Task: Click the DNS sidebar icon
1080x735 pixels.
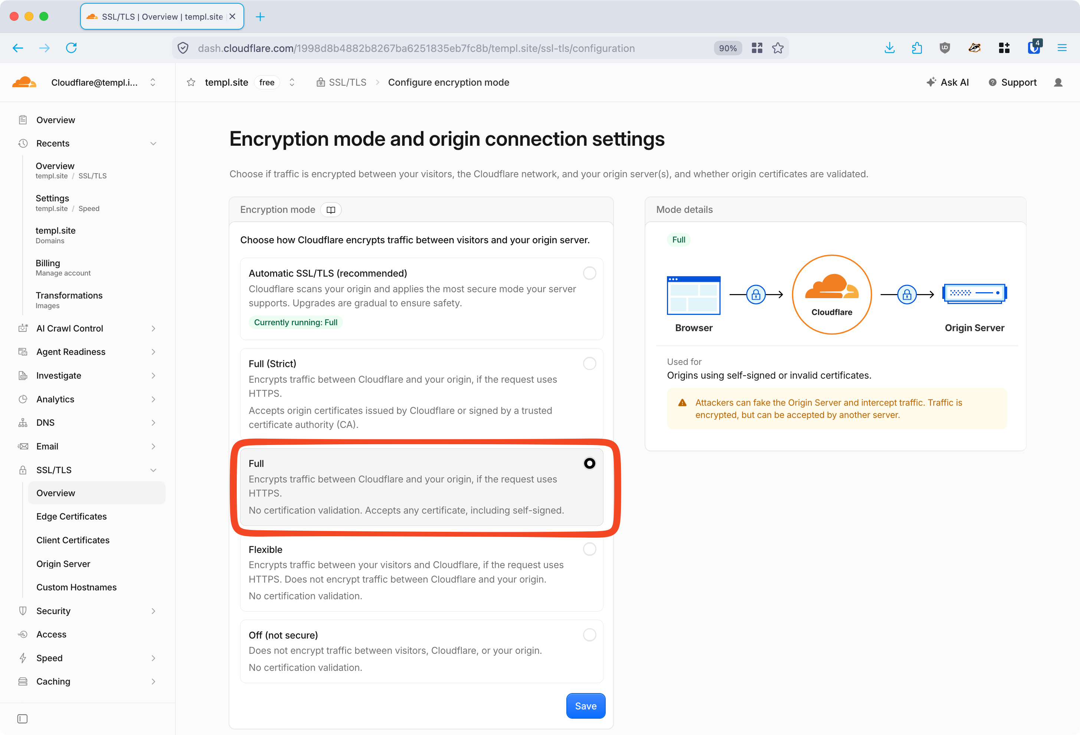Action: click(23, 422)
